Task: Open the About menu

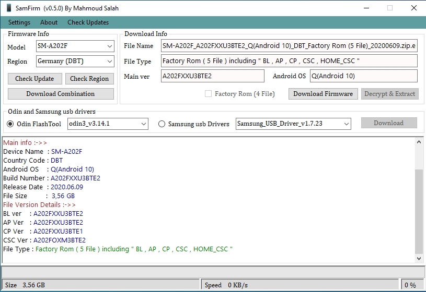Action: pyautogui.click(x=49, y=22)
